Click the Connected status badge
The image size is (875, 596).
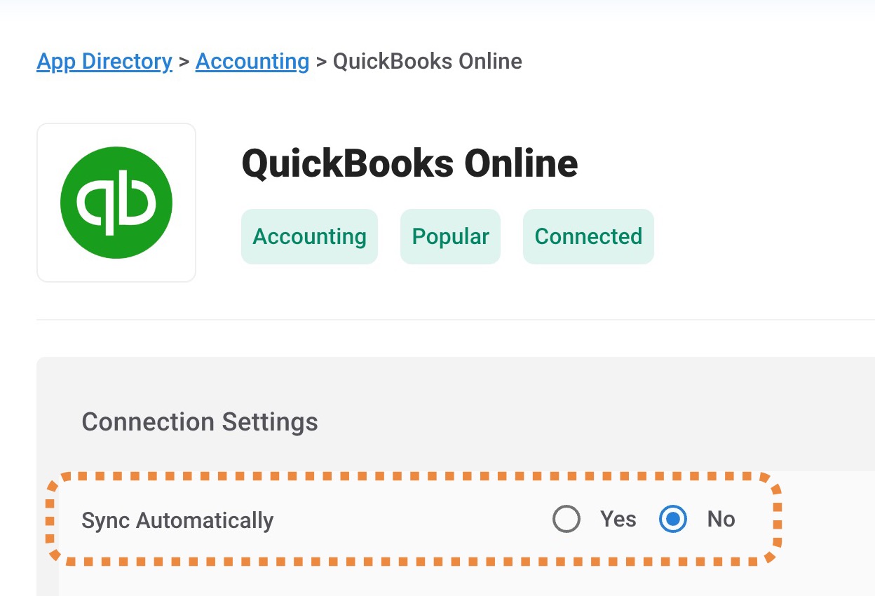point(588,236)
